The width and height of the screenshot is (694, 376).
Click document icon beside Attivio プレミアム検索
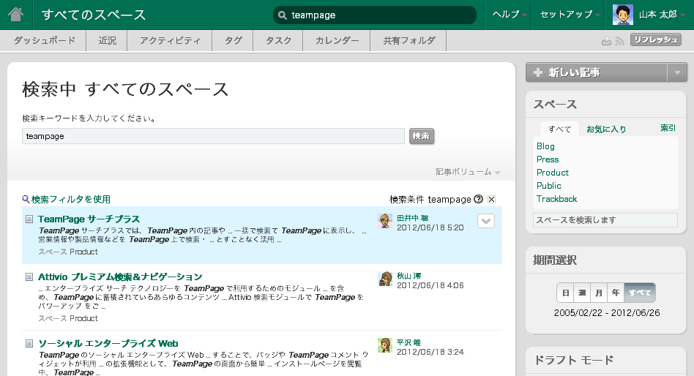pyautogui.click(x=29, y=277)
